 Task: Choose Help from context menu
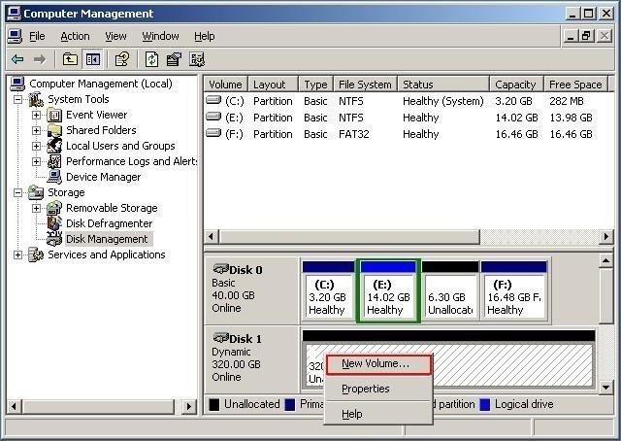pyautogui.click(x=378, y=414)
